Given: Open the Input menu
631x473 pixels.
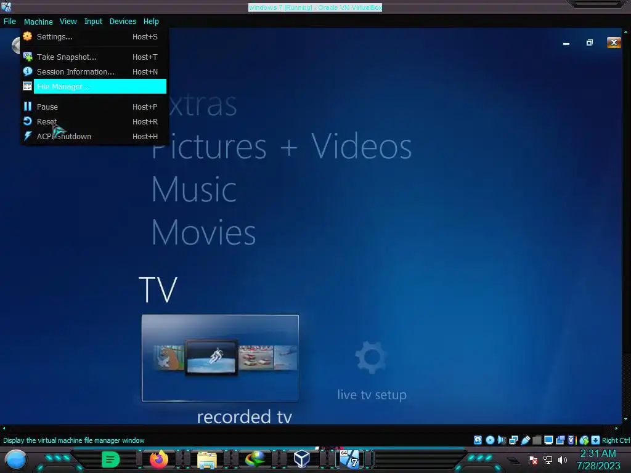Looking at the screenshot, I should (x=93, y=22).
